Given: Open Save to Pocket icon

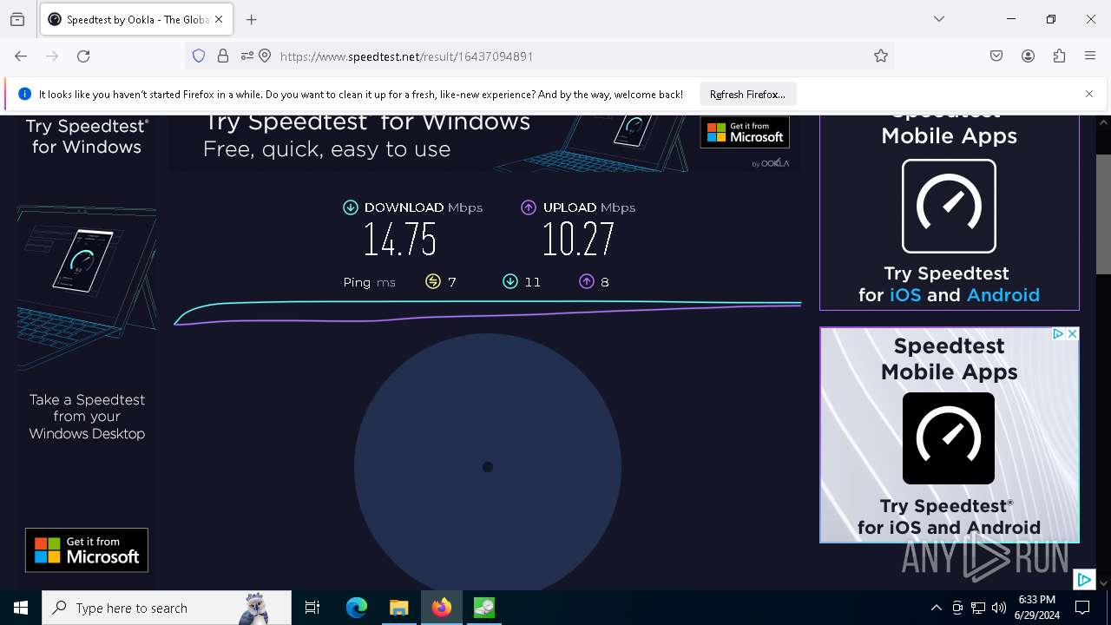Looking at the screenshot, I should [996, 56].
